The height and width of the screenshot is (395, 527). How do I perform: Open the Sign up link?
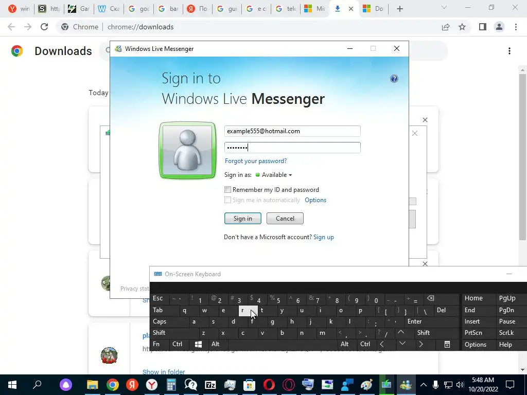(323, 237)
